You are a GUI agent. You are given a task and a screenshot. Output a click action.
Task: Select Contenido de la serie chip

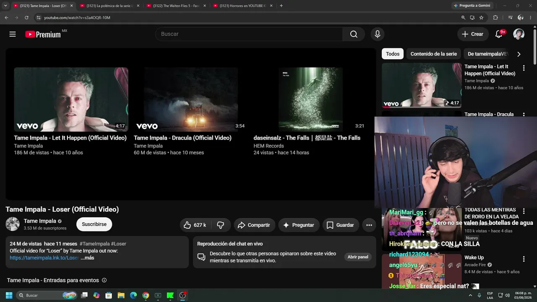tap(433, 54)
